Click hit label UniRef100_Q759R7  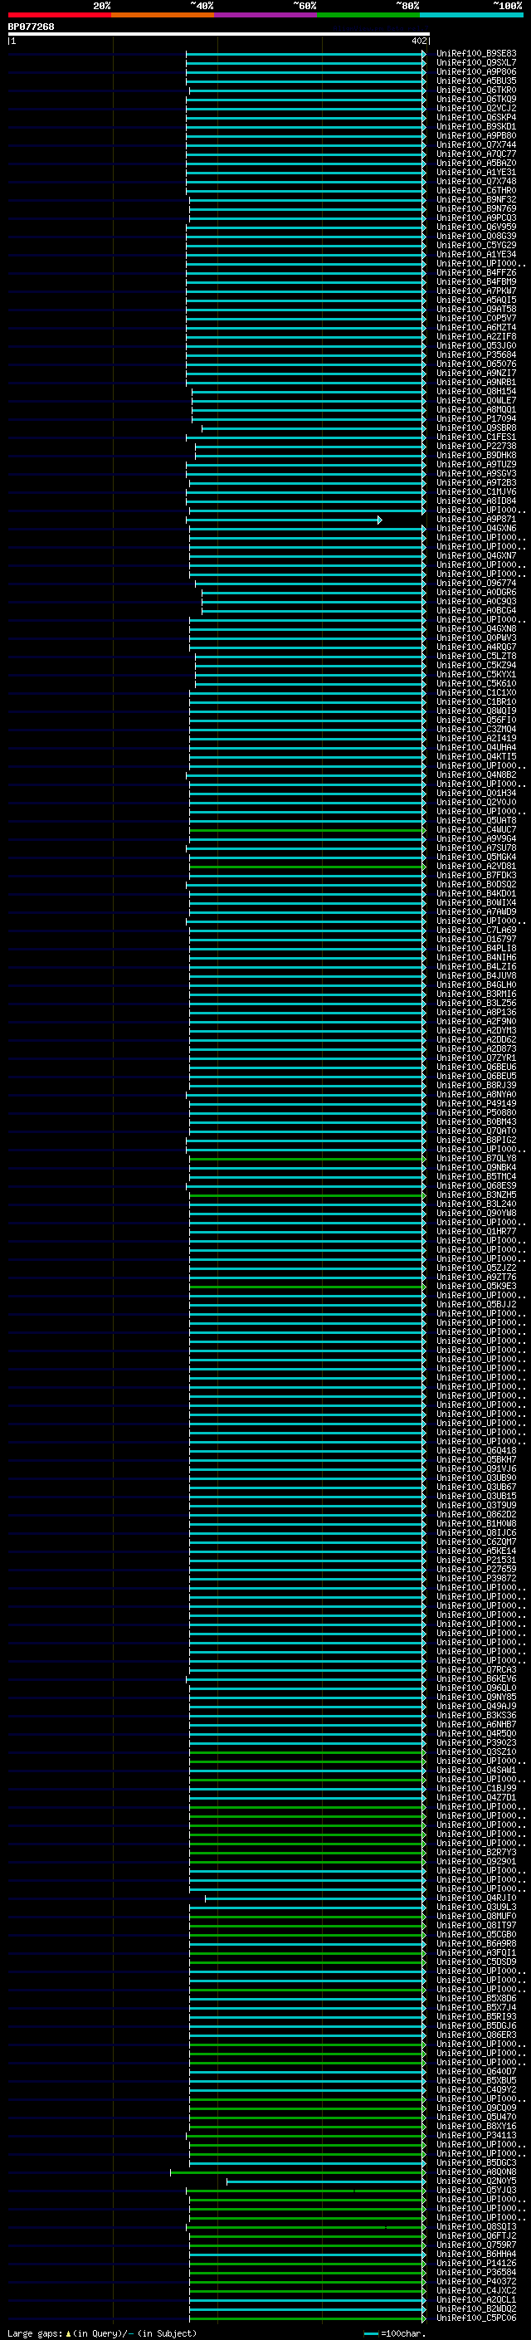[x=476, y=2245]
